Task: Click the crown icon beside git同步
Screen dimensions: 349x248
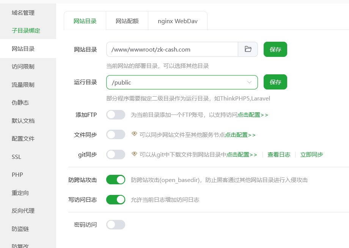Action: [135, 154]
